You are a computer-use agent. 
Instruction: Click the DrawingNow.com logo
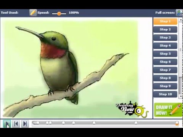pos(132,109)
